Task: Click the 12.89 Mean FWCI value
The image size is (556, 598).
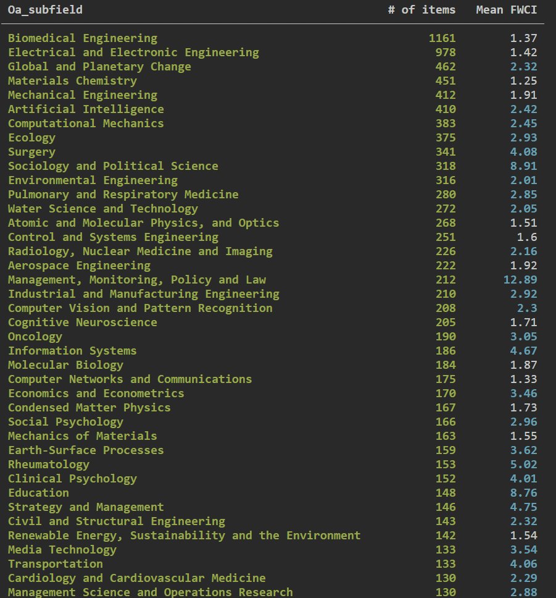Action: point(520,280)
